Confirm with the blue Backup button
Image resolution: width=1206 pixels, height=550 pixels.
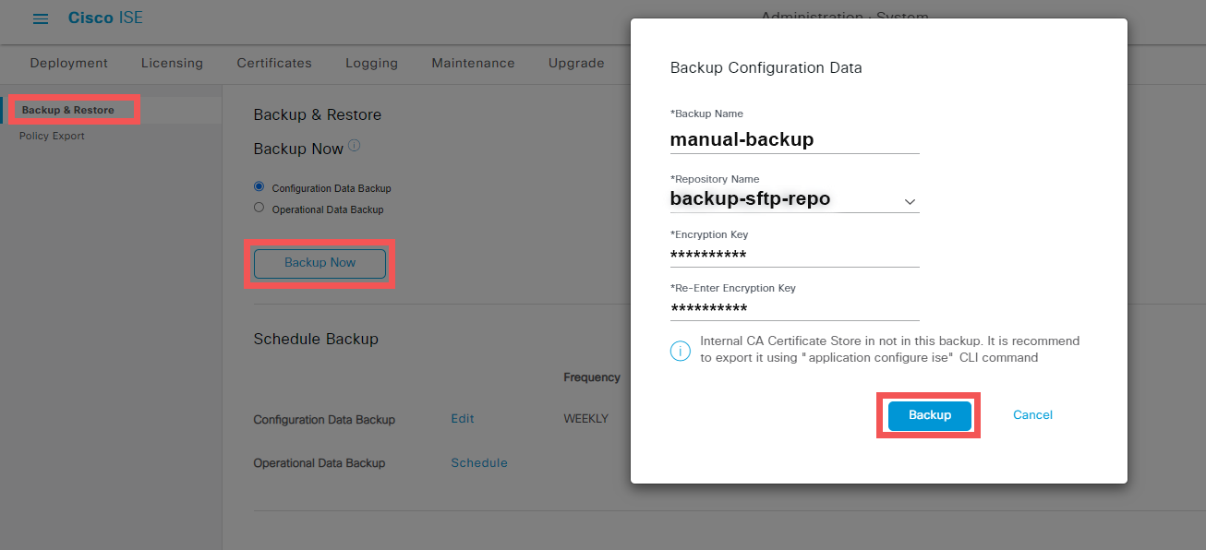929,415
